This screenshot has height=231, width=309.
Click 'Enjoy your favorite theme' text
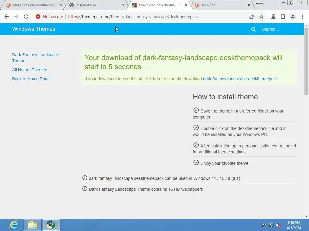pos(225,163)
